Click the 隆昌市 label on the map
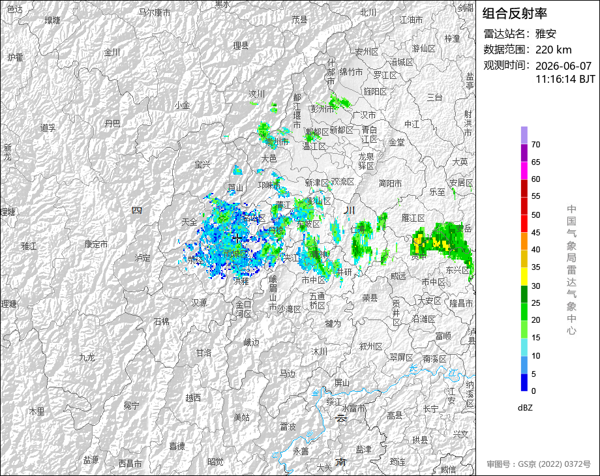This screenshot has height=476, width=600. (461, 303)
